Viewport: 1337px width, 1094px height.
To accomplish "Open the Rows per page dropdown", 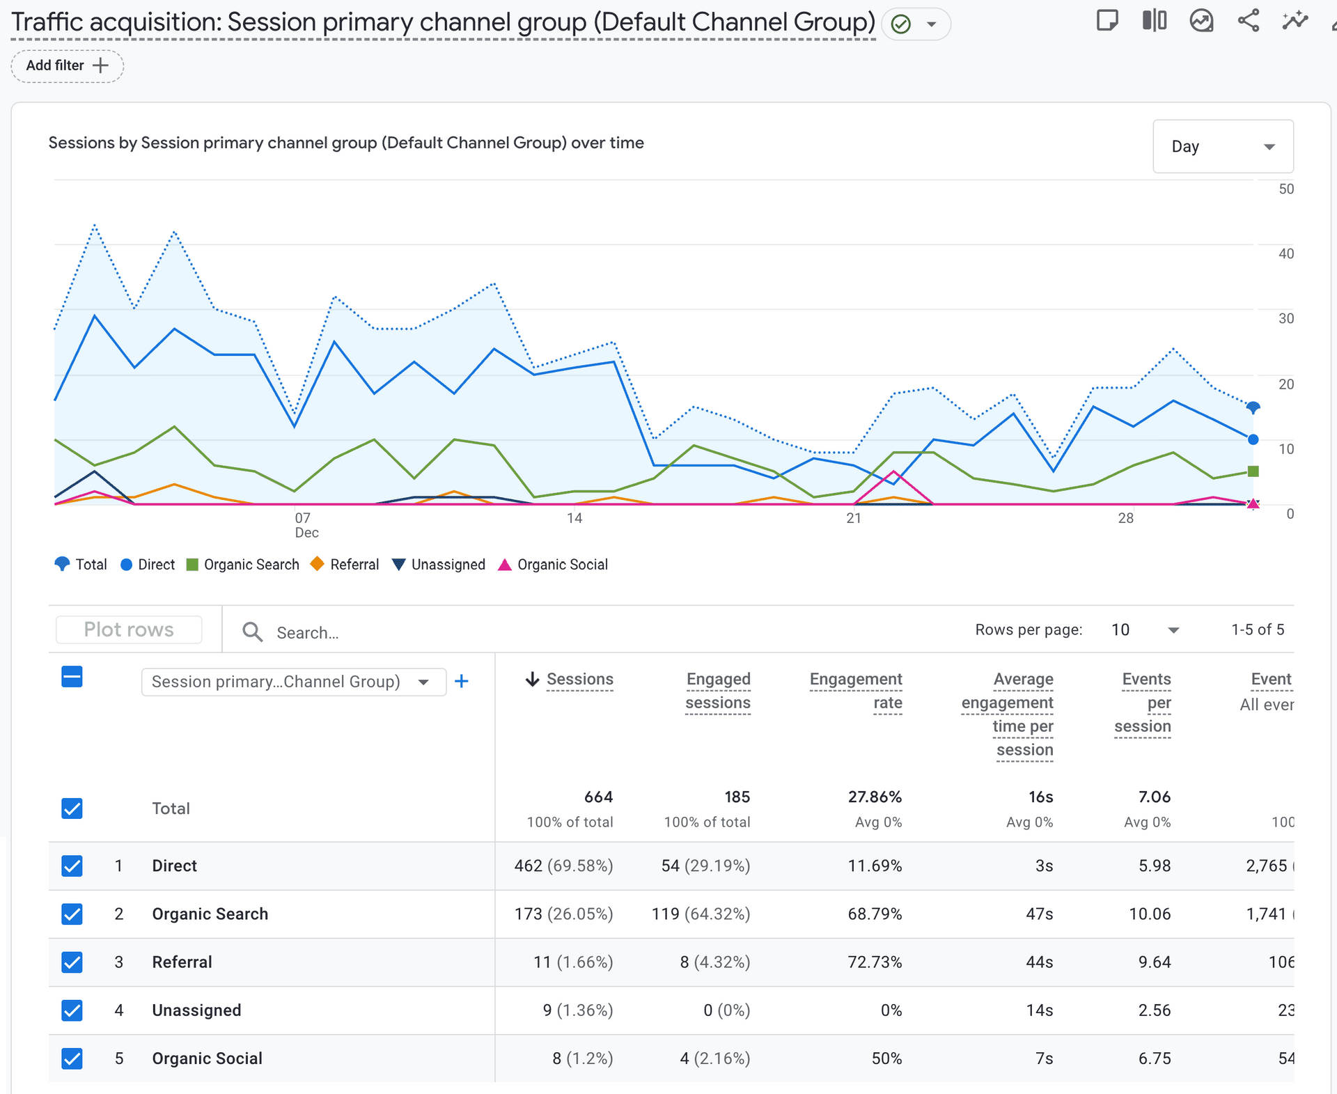I will 1146,630.
